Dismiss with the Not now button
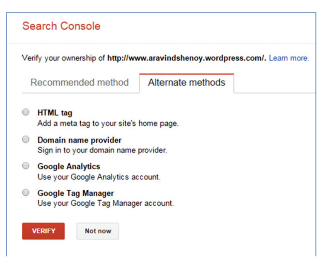 (x=98, y=231)
